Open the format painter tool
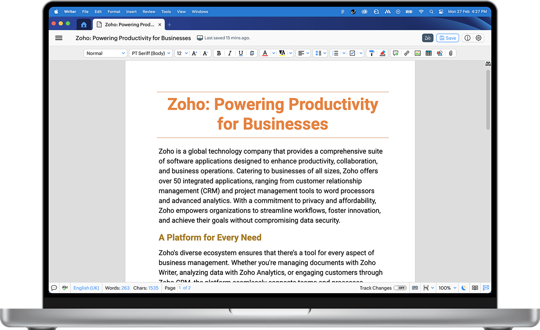The width and height of the screenshot is (540, 330). coord(372,53)
